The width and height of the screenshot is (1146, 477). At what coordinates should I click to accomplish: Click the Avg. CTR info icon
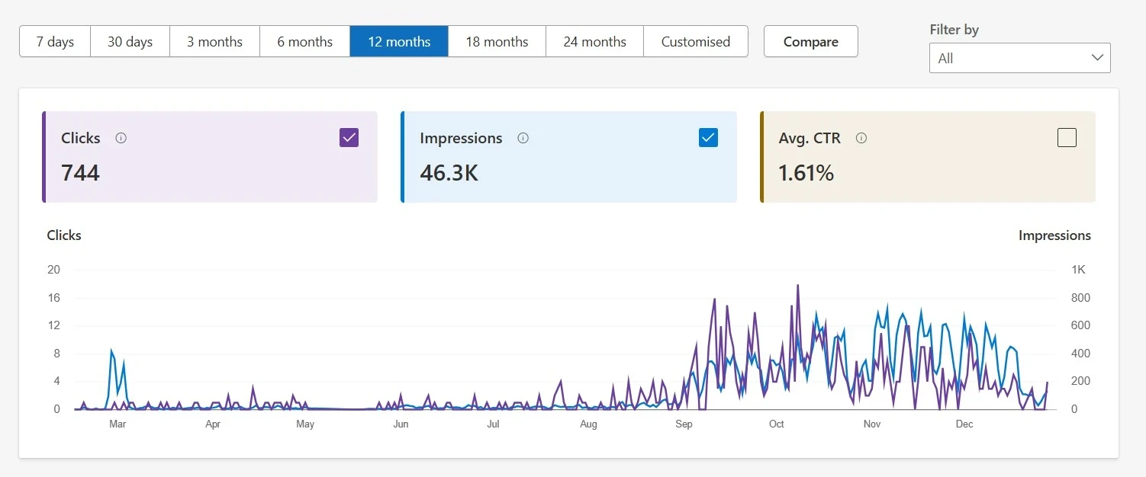tap(861, 138)
